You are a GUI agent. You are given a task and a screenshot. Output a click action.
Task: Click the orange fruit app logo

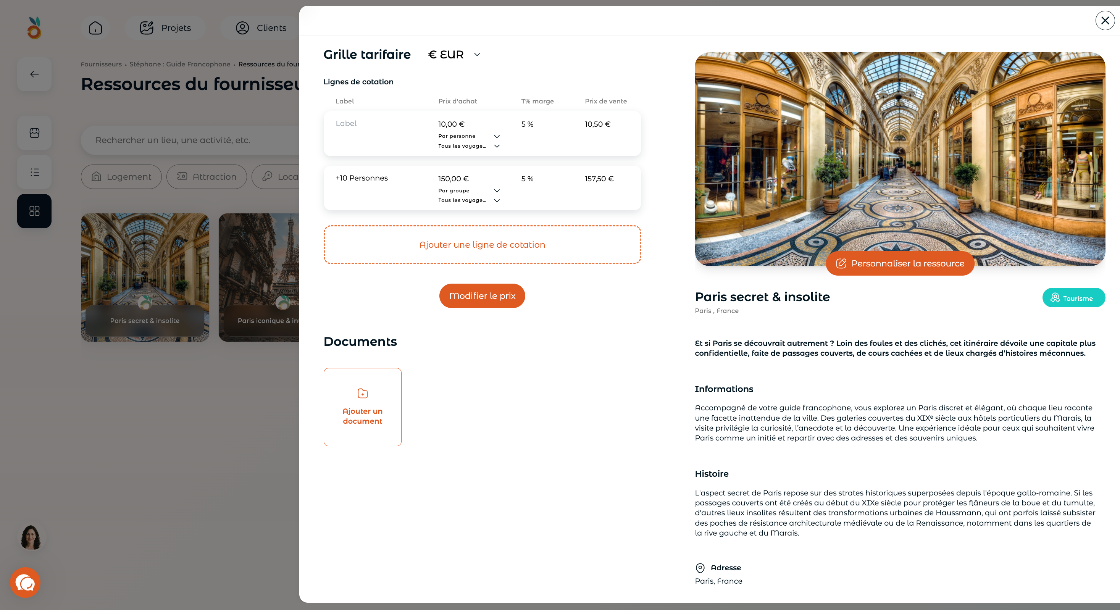34,28
